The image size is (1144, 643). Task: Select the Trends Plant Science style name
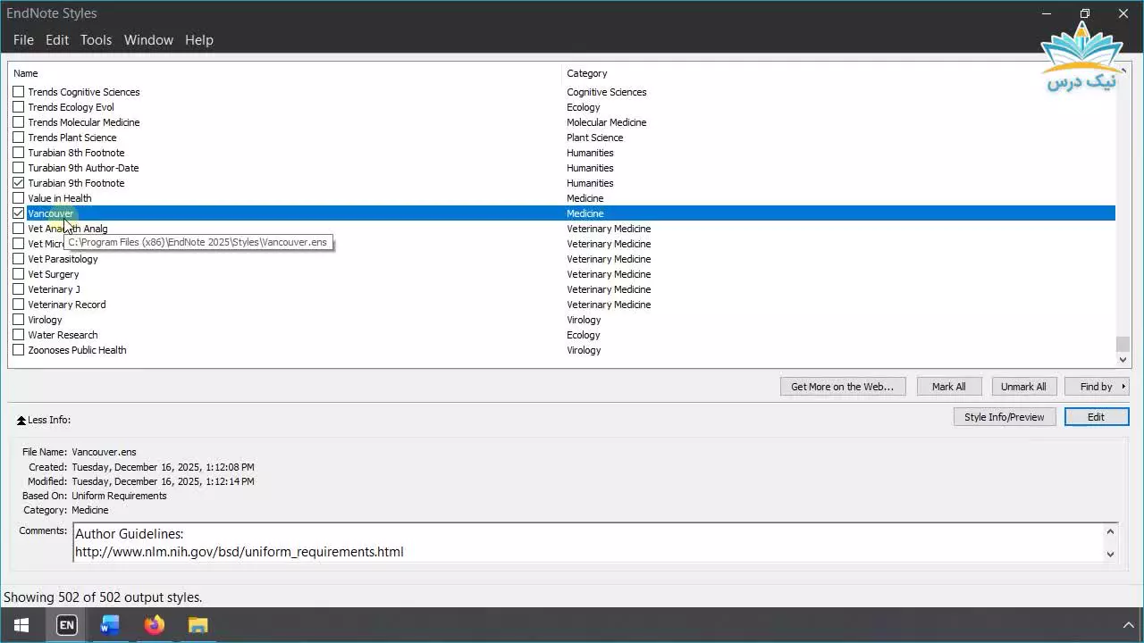(72, 138)
